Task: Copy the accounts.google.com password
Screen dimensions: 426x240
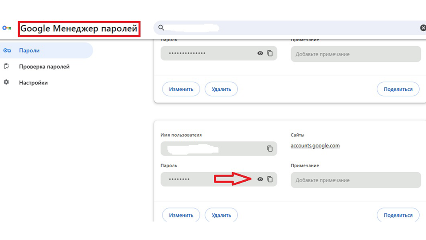Action: pos(270,179)
